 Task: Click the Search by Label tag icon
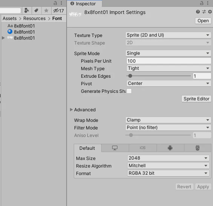(36, 11)
